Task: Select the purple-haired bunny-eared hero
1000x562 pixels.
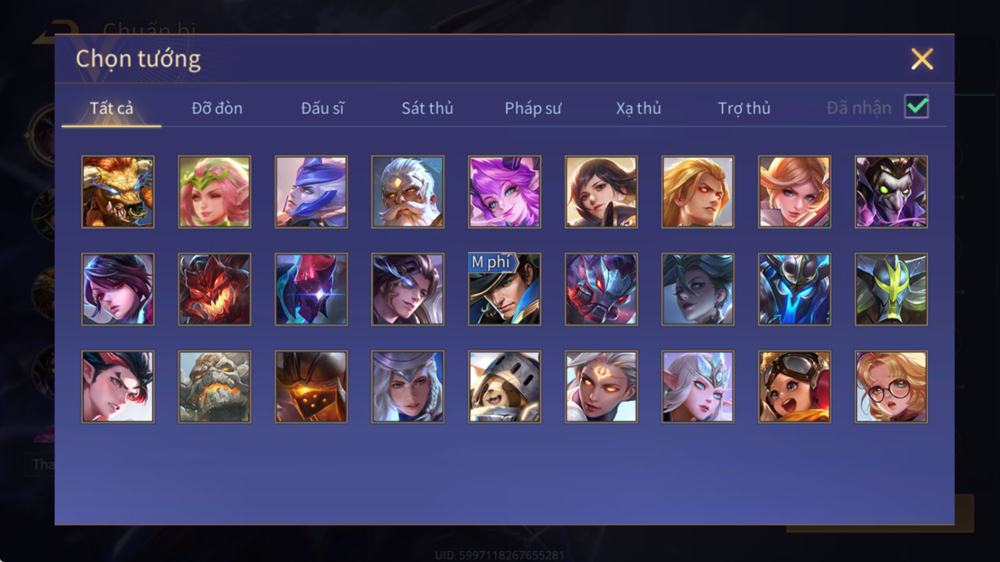Action: (x=504, y=192)
